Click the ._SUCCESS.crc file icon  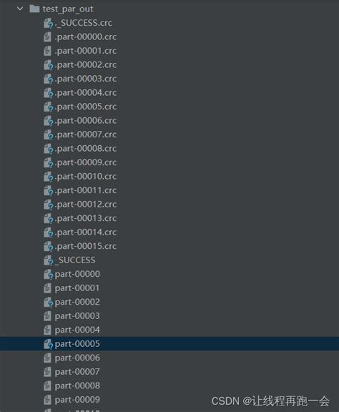pyautogui.click(x=49, y=23)
